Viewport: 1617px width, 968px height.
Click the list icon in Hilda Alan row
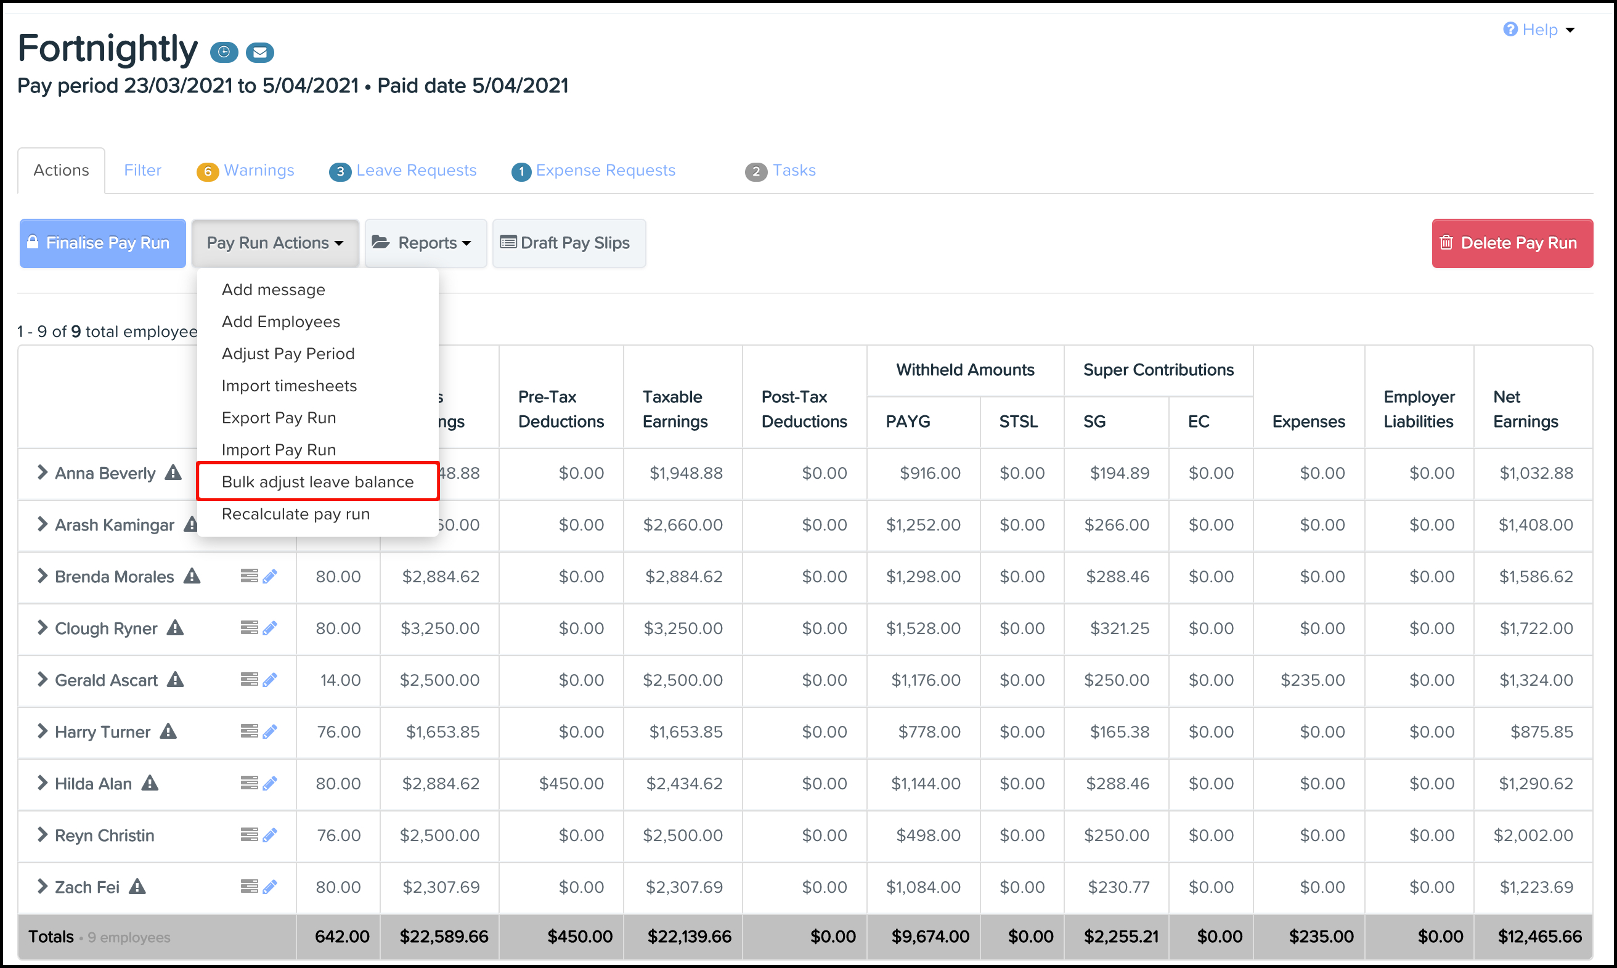[249, 783]
